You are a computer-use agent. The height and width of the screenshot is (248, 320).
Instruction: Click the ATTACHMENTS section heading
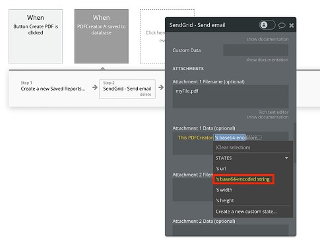tap(188, 69)
